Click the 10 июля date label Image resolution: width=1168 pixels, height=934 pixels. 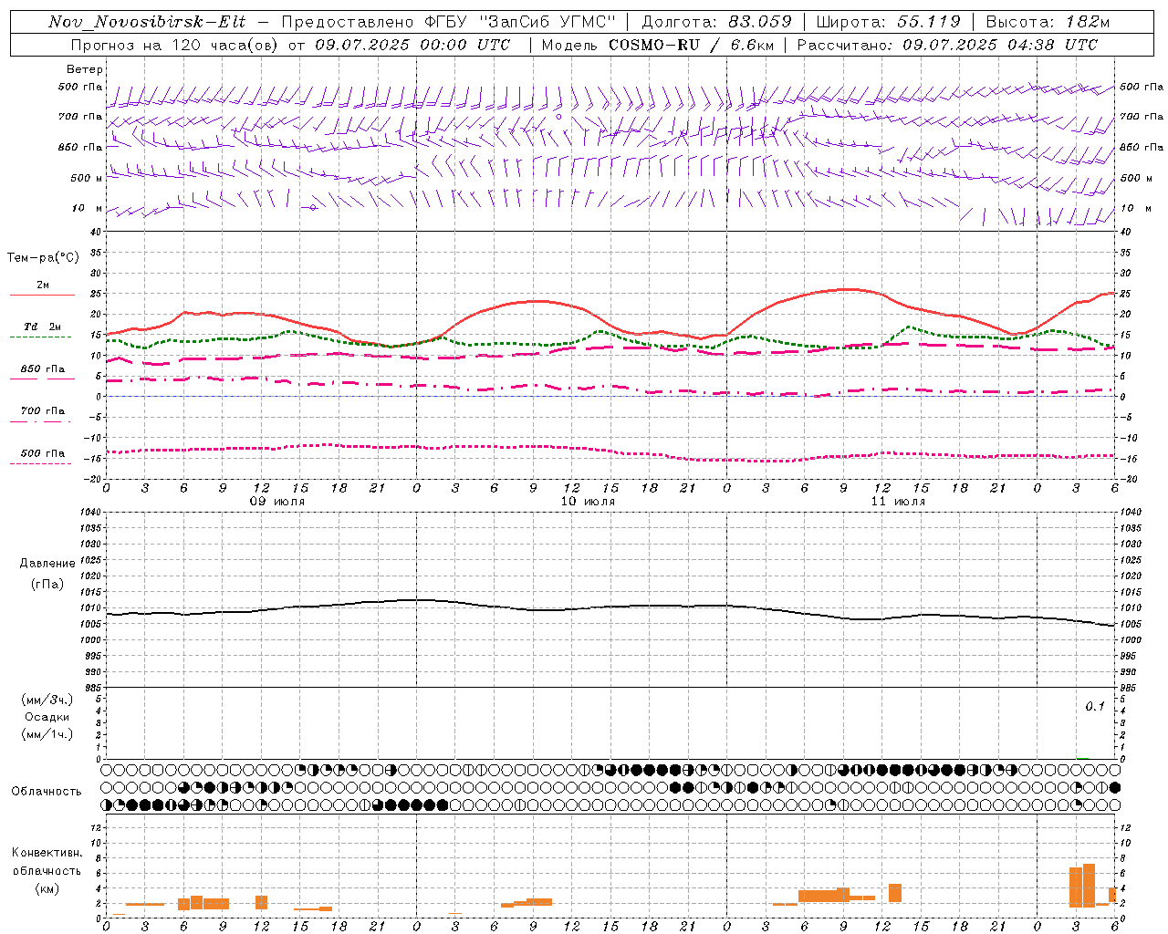point(588,502)
